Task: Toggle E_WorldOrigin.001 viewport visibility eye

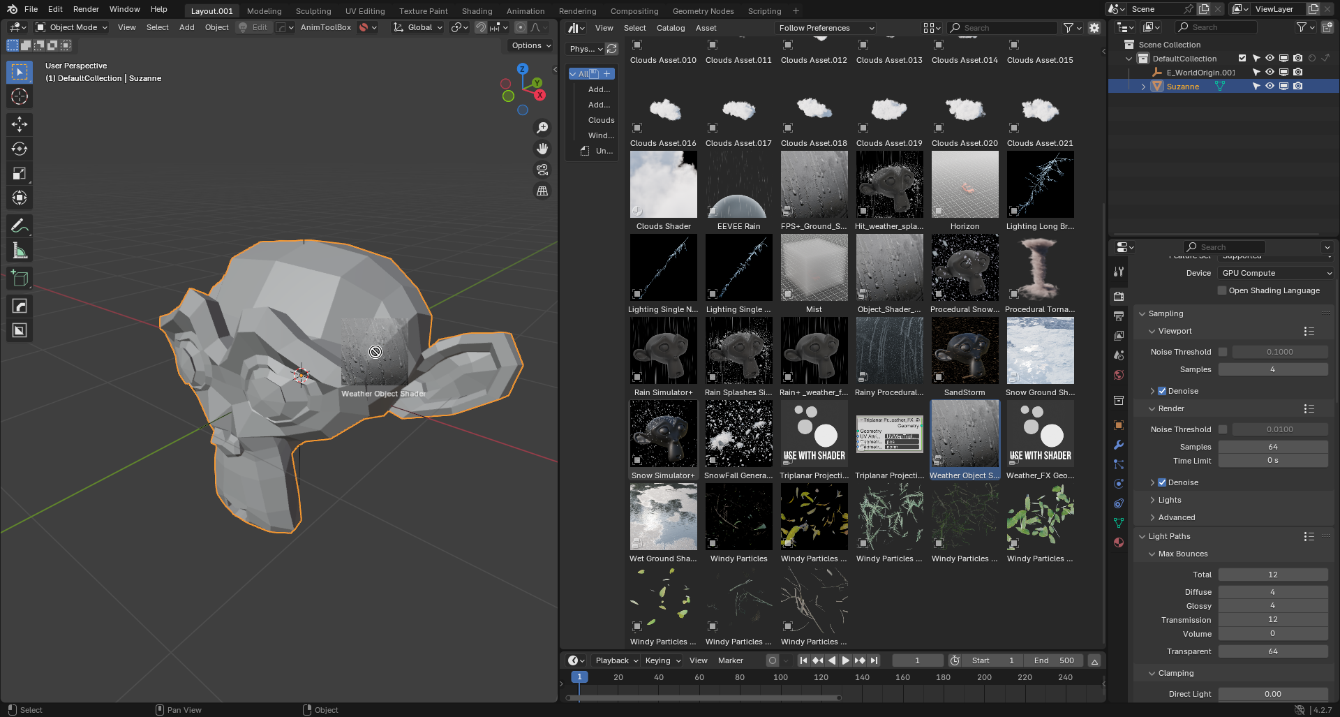Action: coord(1270,73)
